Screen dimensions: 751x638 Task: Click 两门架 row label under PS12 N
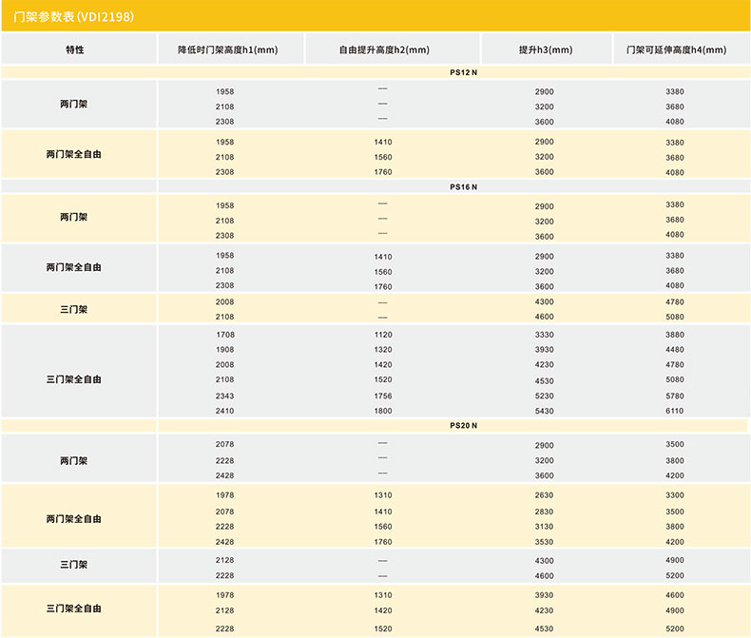click(74, 104)
